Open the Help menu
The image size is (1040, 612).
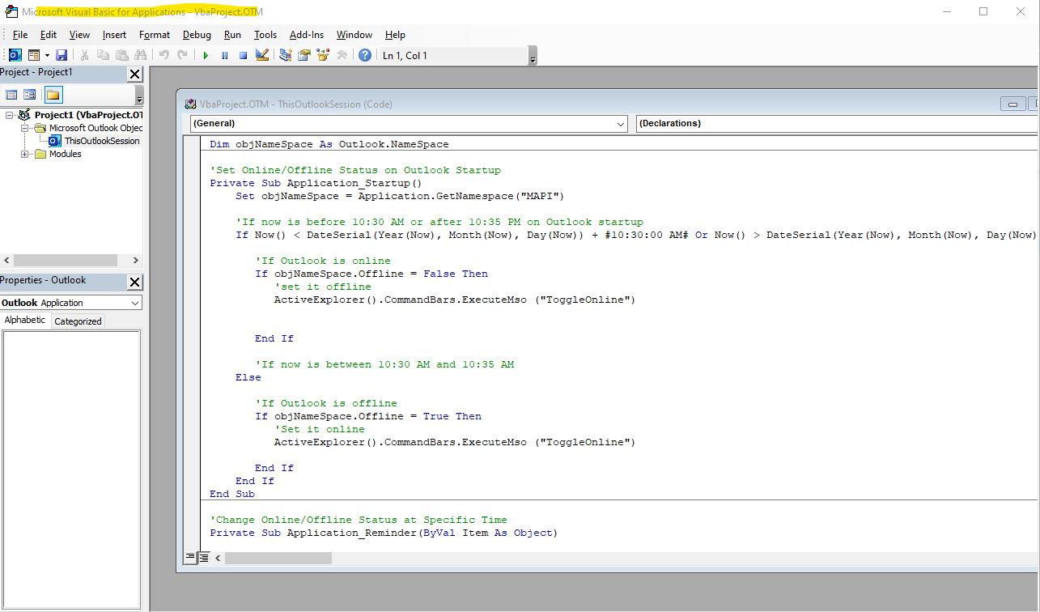[395, 35]
